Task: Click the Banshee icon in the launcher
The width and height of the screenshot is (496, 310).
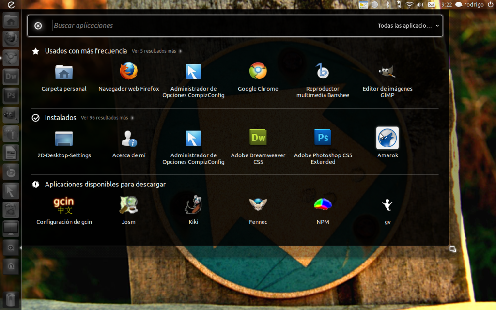Action: tap(11, 172)
